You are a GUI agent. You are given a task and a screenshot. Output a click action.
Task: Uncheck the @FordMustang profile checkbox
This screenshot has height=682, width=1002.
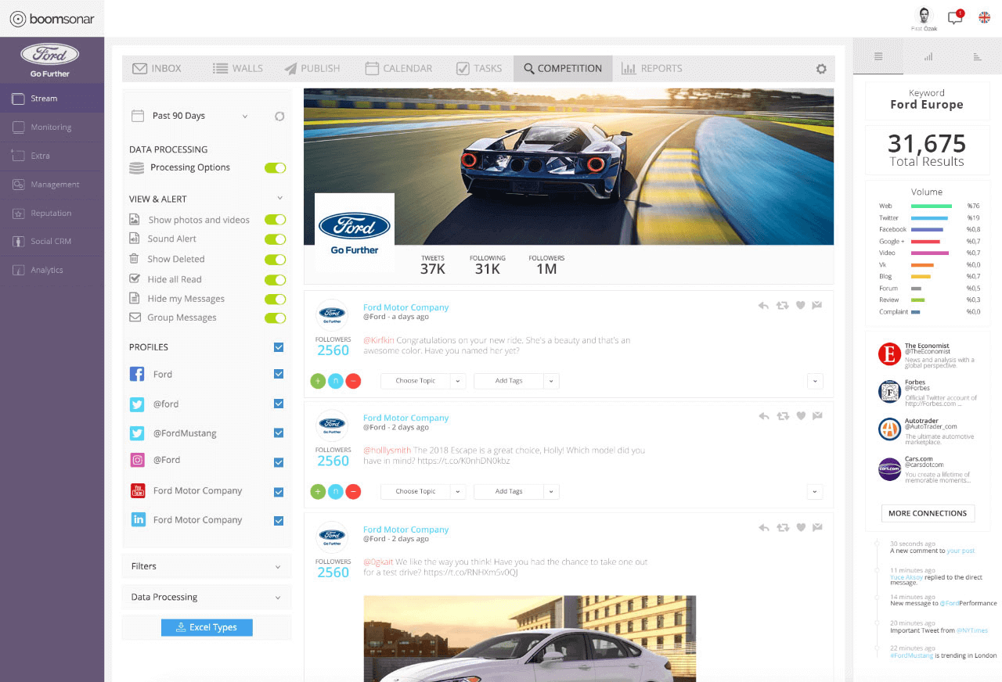279,433
